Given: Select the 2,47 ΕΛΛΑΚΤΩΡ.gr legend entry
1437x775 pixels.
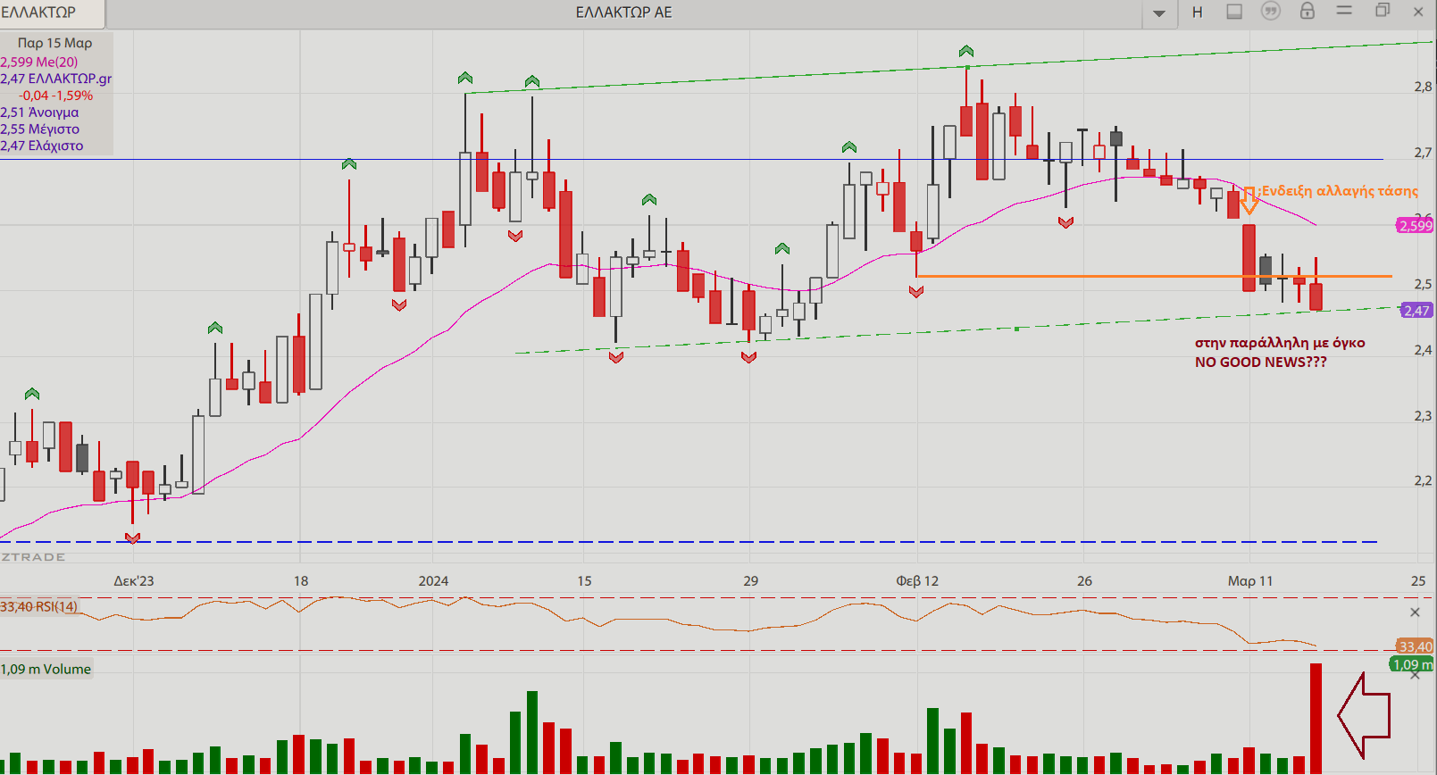Looking at the screenshot, I should [56, 79].
